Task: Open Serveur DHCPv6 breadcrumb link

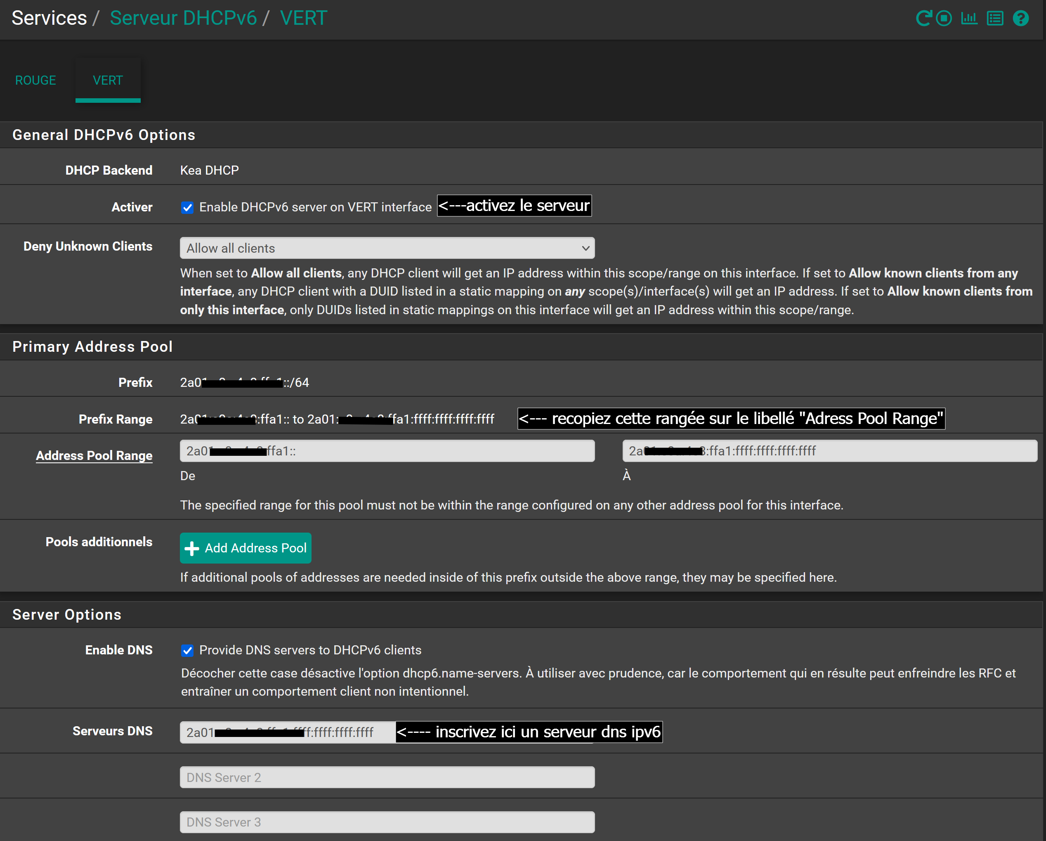Action: point(183,18)
